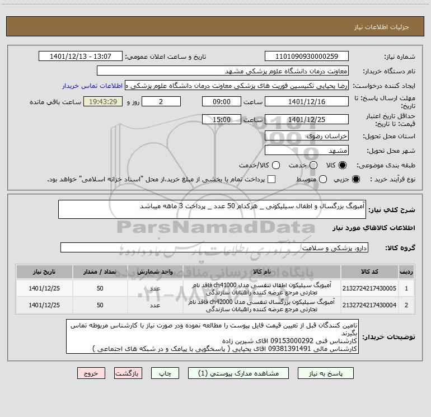Click the buyer organization name field
The height and width of the screenshot is (417, 431).
(x=223, y=71)
